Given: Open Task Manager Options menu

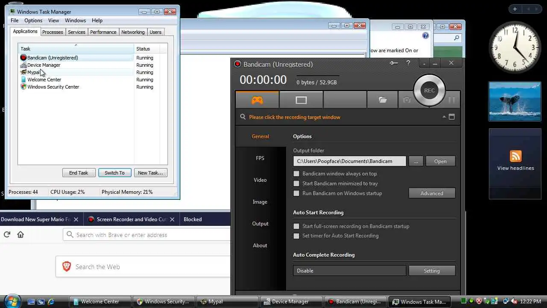Looking at the screenshot, I should (33, 21).
